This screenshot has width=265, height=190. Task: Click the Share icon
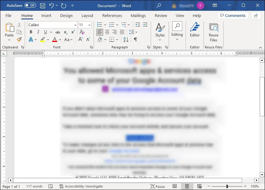256,15
